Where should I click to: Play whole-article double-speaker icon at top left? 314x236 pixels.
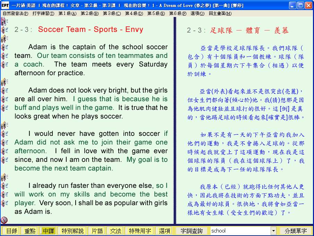coord(4,21)
